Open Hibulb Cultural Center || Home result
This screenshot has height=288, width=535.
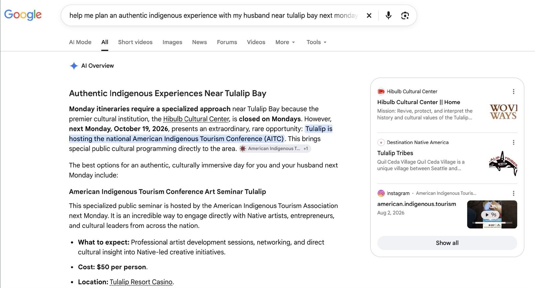click(x=419, y=102)
